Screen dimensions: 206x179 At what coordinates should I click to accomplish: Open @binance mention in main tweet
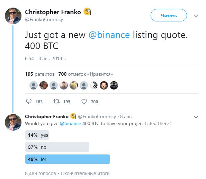click(x=109, y=35)
